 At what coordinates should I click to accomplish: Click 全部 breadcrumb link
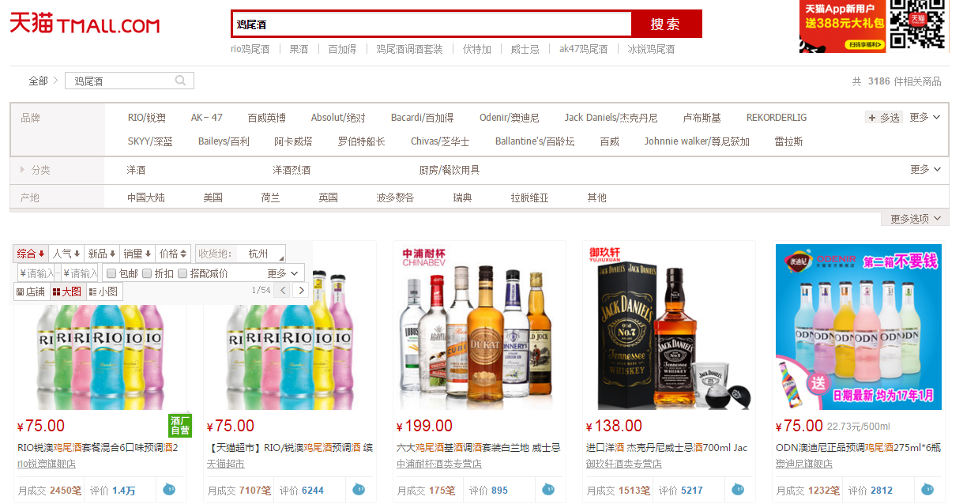tap(38, 81)
